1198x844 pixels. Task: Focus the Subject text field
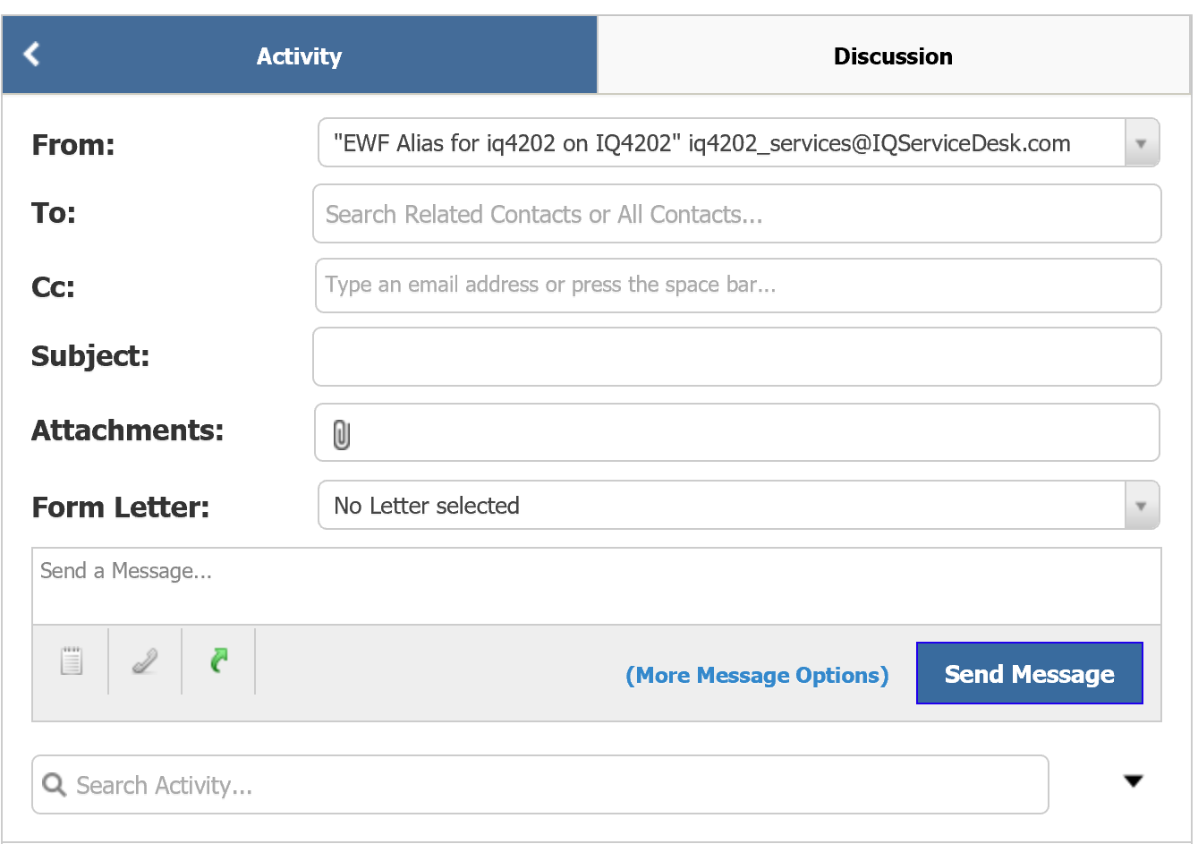click(x=737, y=356)
